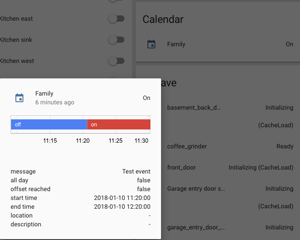Click the red on segment in the history bar

click(x=119, y=125)
